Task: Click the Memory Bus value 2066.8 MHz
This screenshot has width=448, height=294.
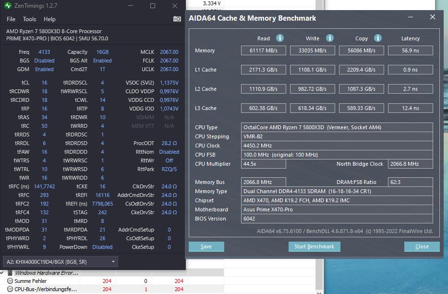Action: point(264,182)
